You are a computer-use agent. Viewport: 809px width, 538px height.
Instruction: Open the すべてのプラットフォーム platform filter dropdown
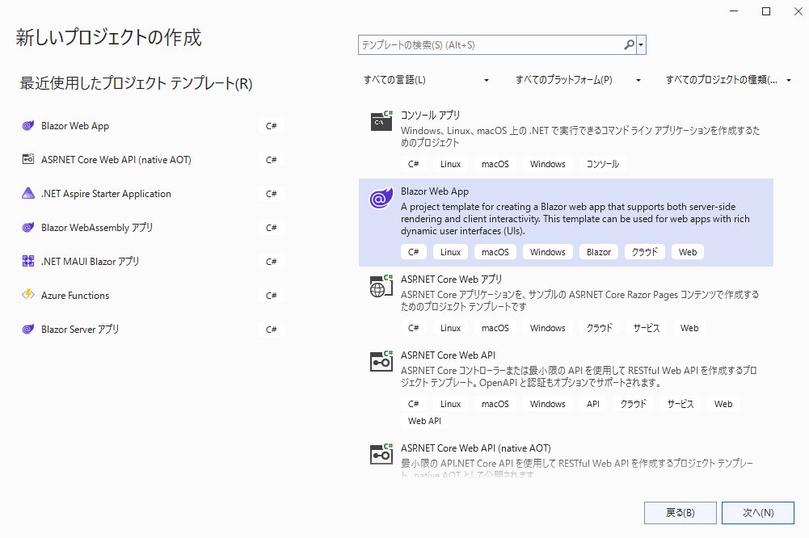click(x=578, y=80)
